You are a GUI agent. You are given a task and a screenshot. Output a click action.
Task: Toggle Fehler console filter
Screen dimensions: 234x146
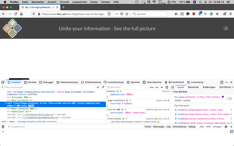click(x=148, y=127)
